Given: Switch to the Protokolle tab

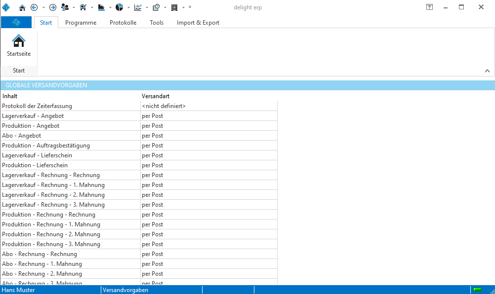Looking at the screenshot, I should (123, 23).
